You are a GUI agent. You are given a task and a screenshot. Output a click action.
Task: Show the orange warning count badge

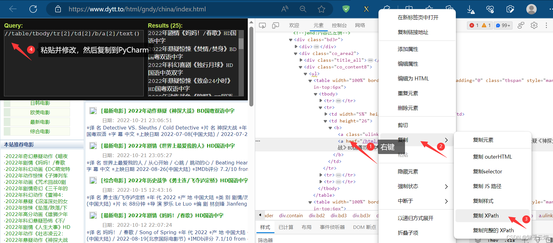pyautogui.click(x=486, y=25)
